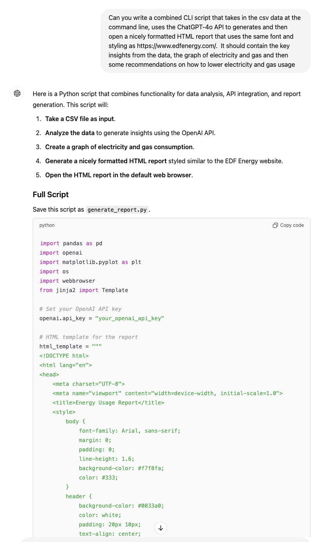
Task: Click the body background-color value #f7f8fa
Action: [x=151, y=468]
